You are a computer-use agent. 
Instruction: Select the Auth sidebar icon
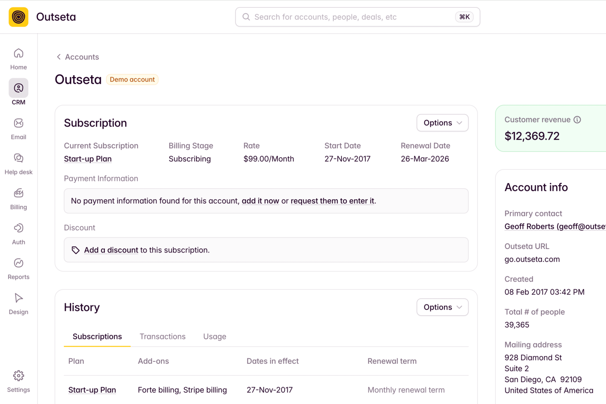click(x=18, y=231)
